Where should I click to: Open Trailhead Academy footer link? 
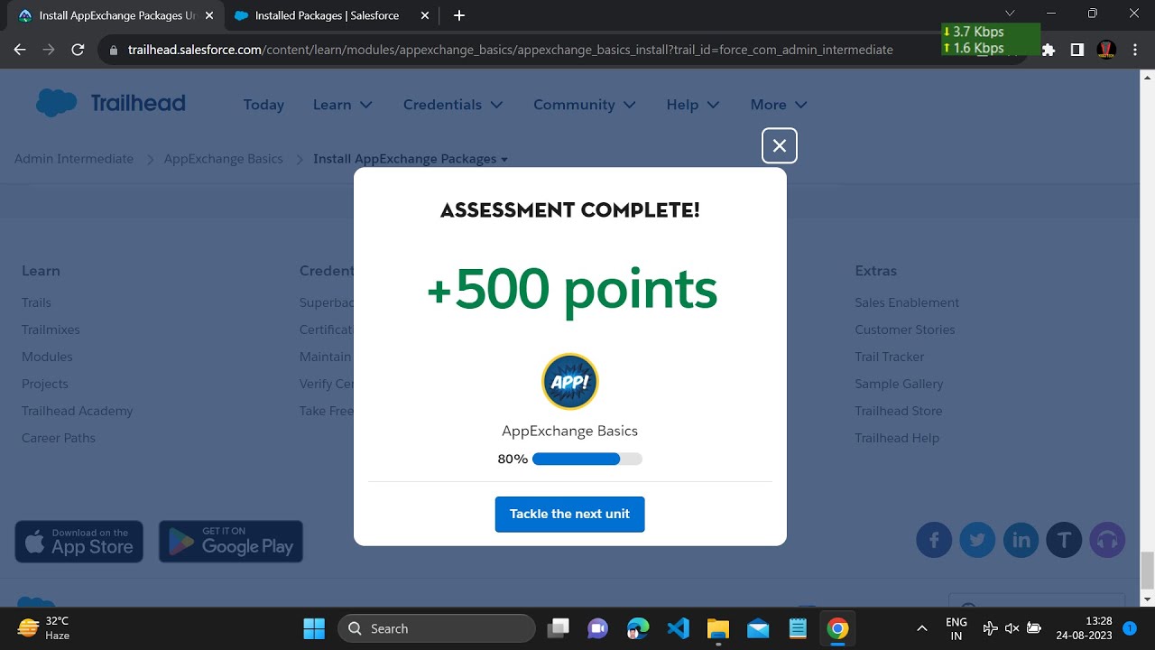click(77, 411)
